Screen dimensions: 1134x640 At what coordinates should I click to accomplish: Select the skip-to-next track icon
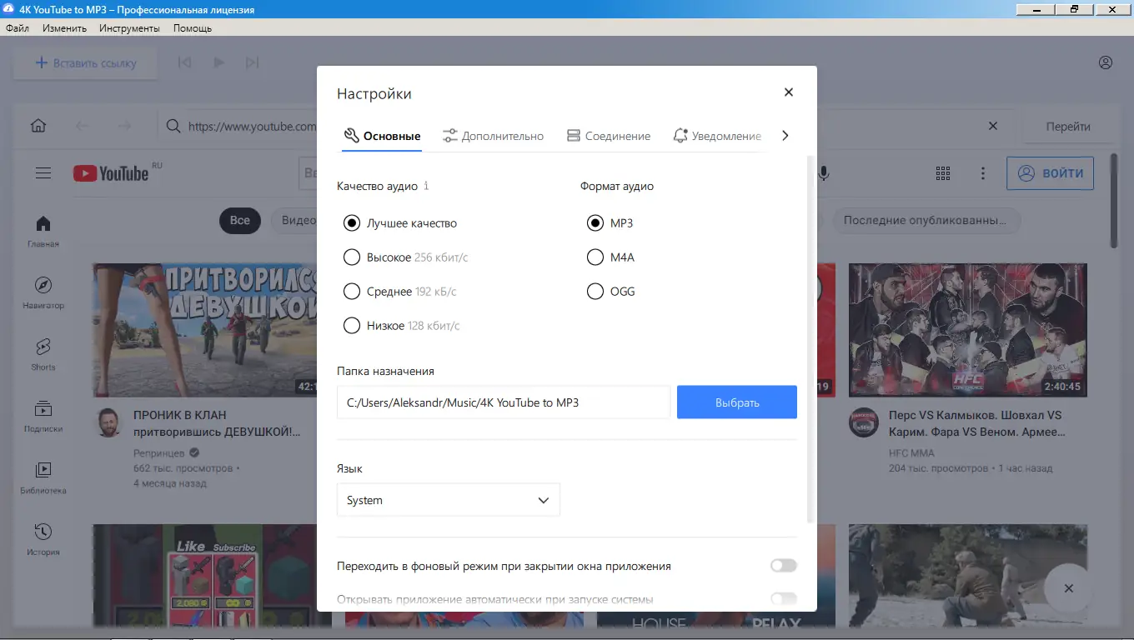point(252,62)
